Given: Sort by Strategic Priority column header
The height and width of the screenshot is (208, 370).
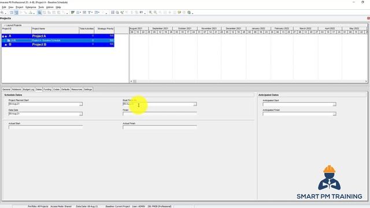Looking at the screenshot, I should pos(104,30).
